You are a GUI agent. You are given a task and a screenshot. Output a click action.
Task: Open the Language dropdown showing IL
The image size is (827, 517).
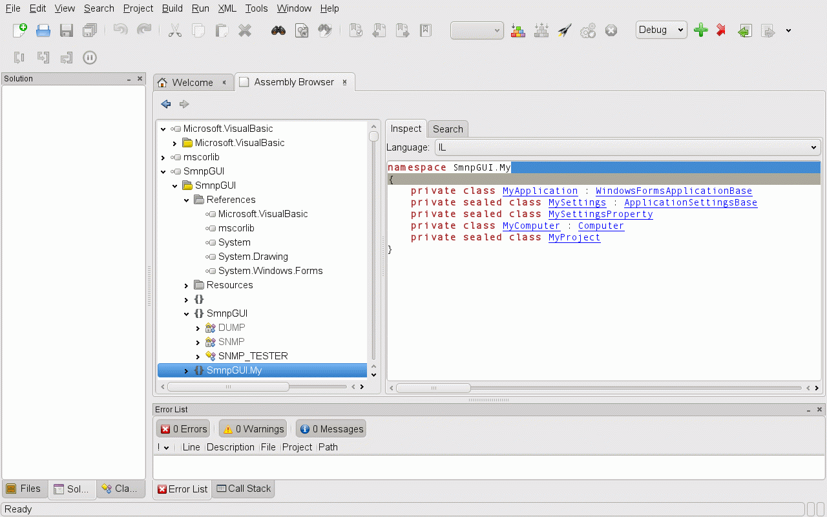[627, 147]
